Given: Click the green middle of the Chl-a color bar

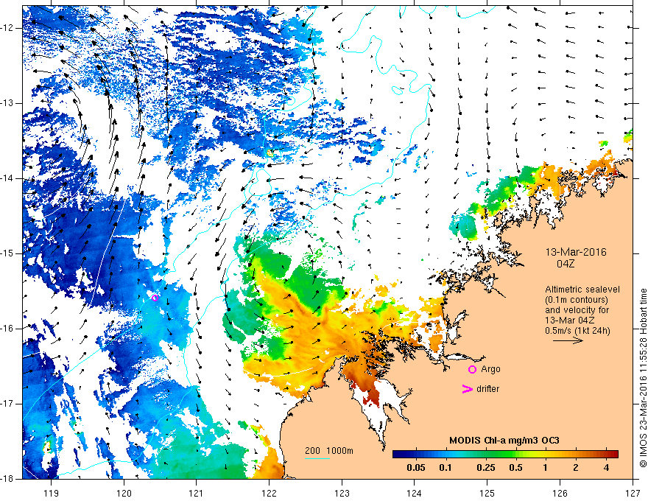Looking at the screenshot, I should click(x=505, y=455).
